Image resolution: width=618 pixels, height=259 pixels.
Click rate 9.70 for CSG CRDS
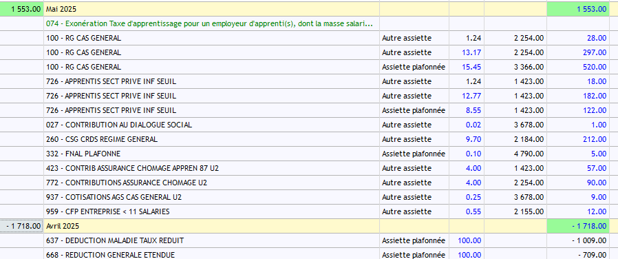[x=473, y=139]
